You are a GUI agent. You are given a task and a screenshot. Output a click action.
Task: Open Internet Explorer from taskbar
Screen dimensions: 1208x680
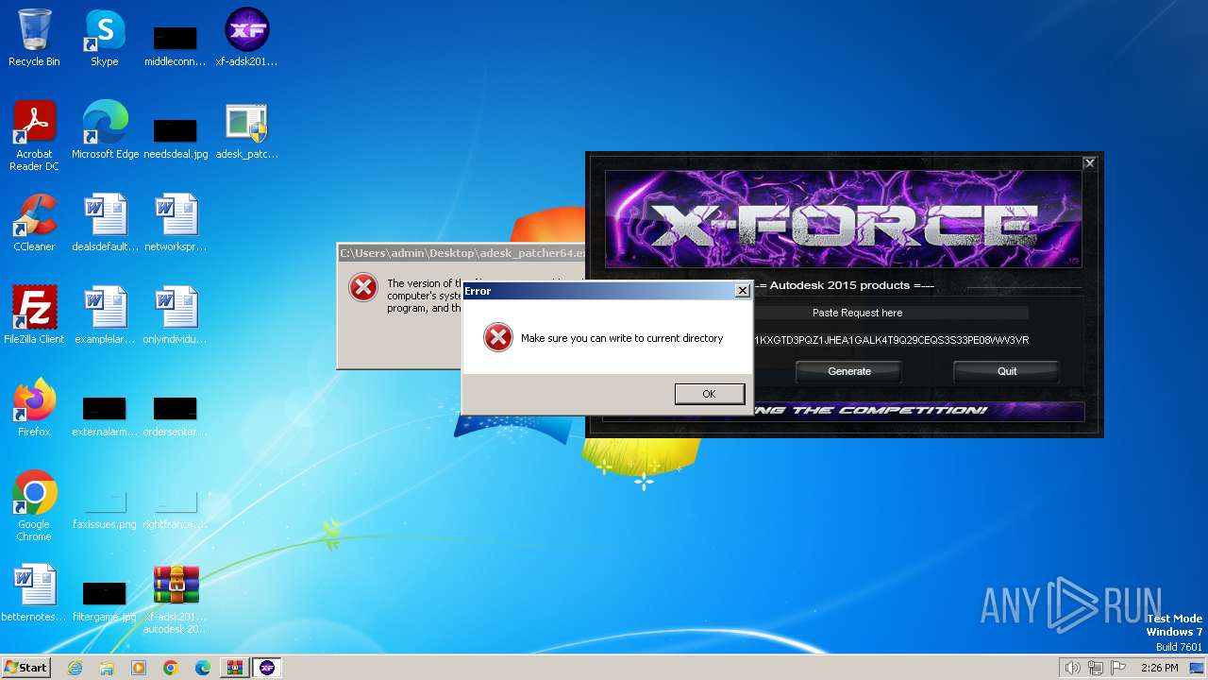pos(75,668)
